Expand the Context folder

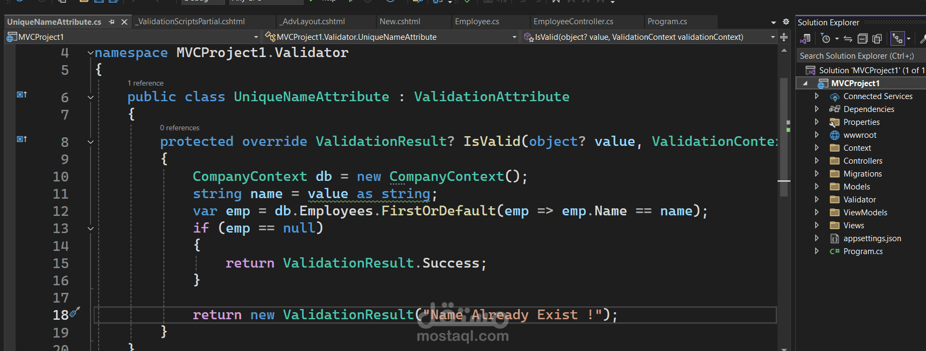(x=817, y=148)
